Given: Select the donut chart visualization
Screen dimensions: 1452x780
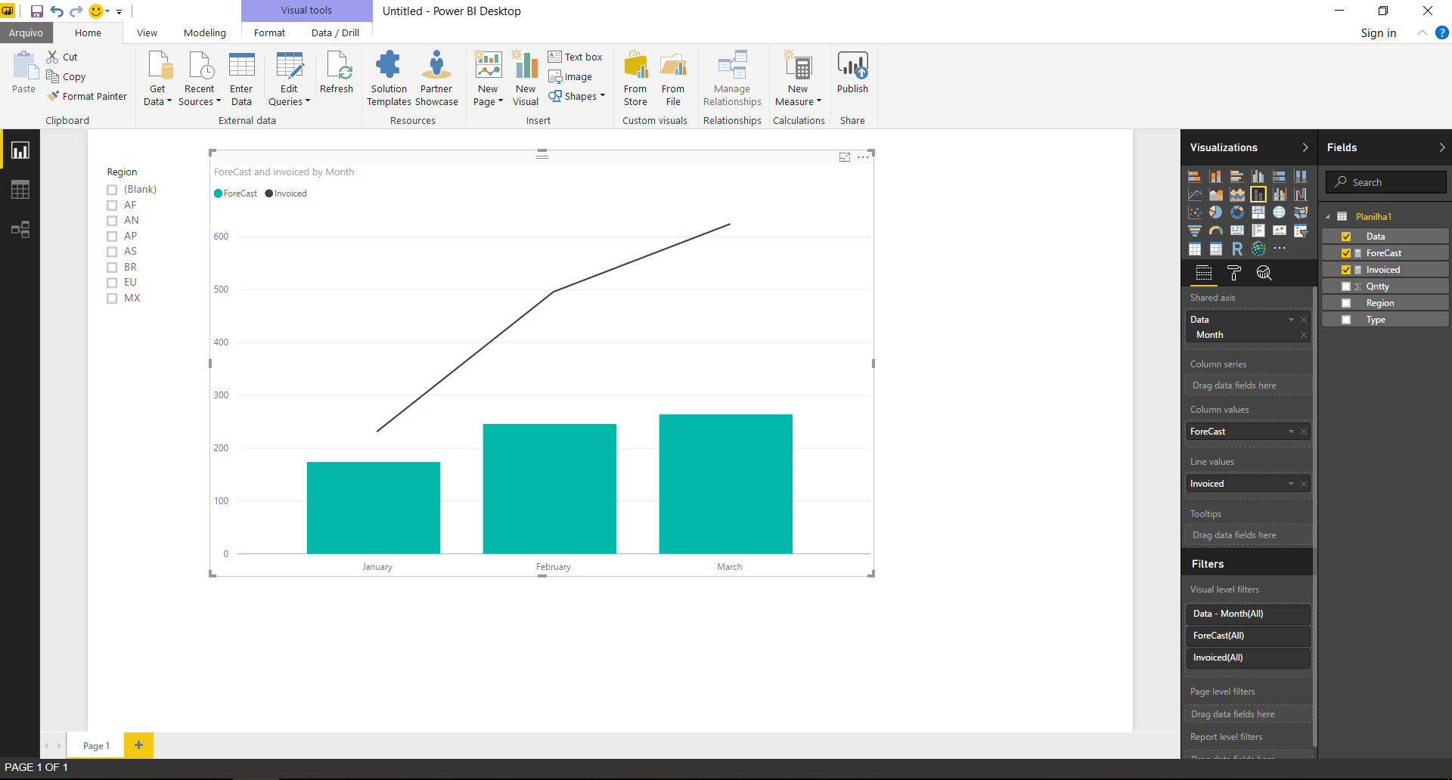Looking at the screenshot, I should pos(1237,212).
